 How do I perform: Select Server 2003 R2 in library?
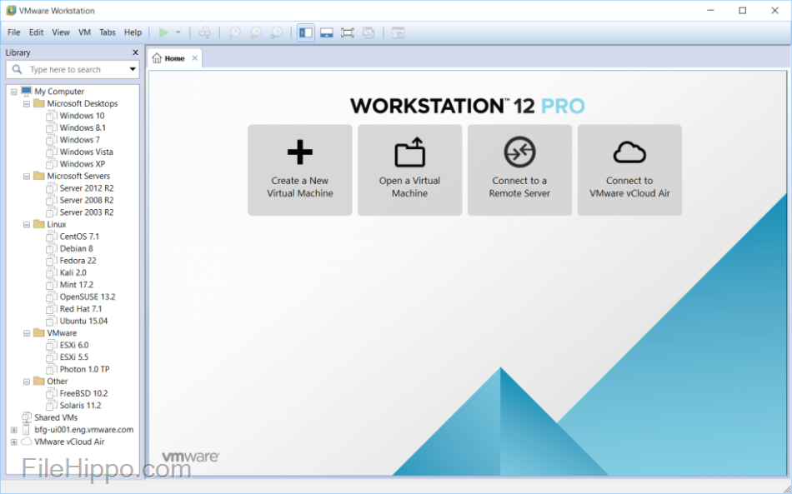[x=87, y=212]
